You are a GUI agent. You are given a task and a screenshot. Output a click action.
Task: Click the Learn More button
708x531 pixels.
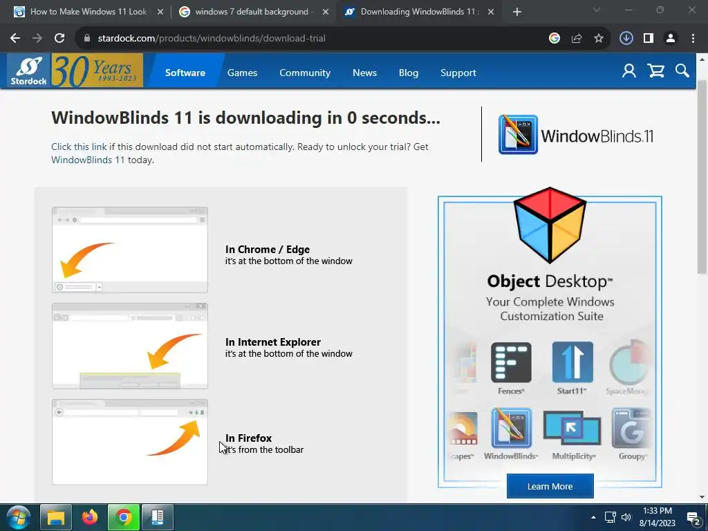coord(550,486)
